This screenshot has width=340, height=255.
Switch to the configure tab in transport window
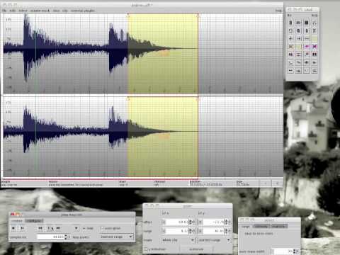[34, 221]
